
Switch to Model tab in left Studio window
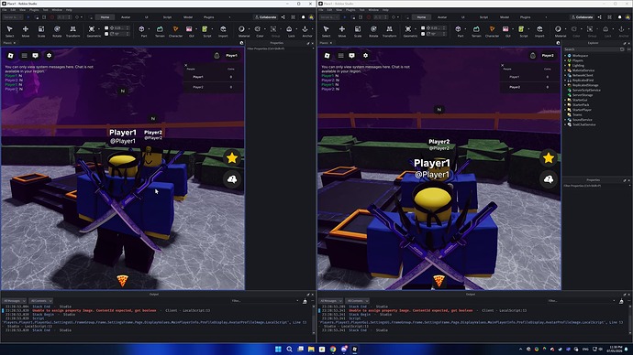tap(188, 17)
